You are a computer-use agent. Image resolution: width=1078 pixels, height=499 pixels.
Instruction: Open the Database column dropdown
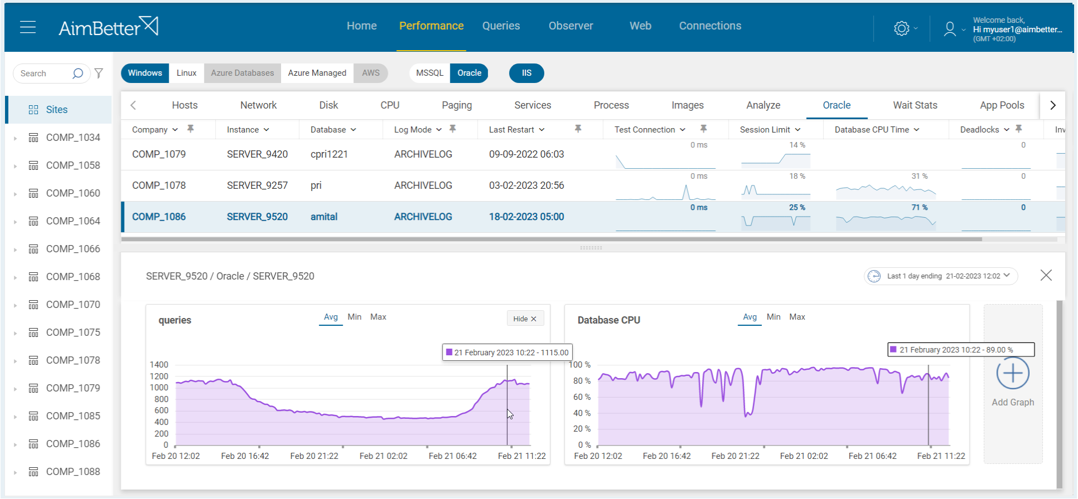coord(353,130)
